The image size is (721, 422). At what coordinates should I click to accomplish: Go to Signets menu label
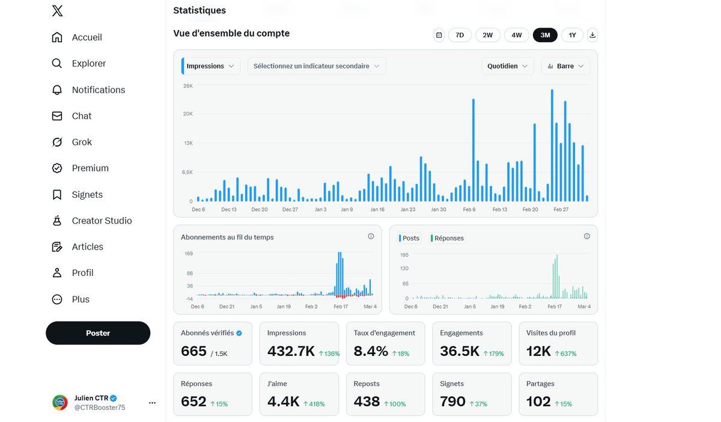[x=87, y=195]
